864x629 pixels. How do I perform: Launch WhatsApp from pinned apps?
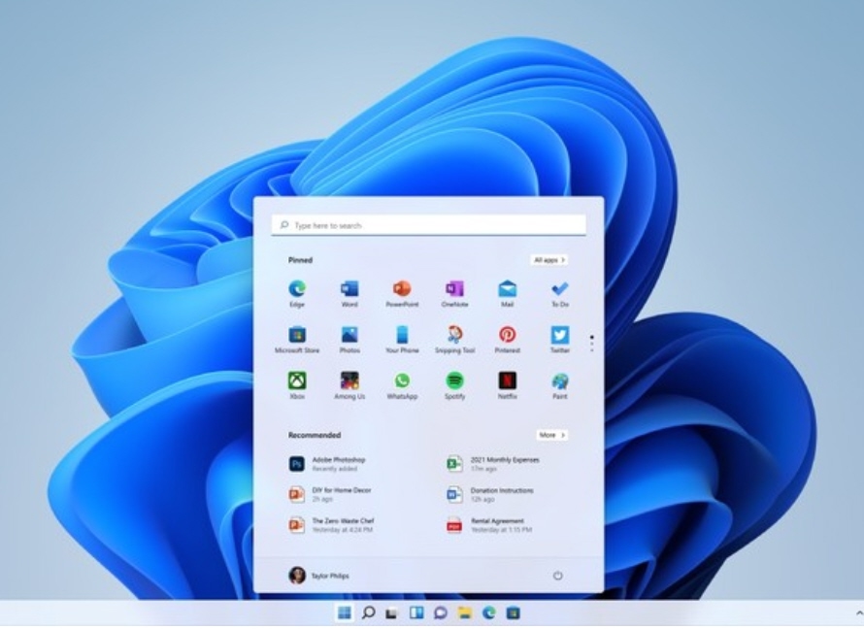click(402, 385)
